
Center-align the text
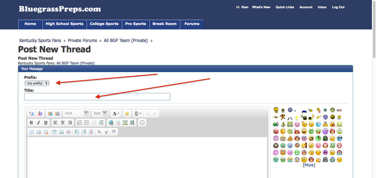pos(62,123)
